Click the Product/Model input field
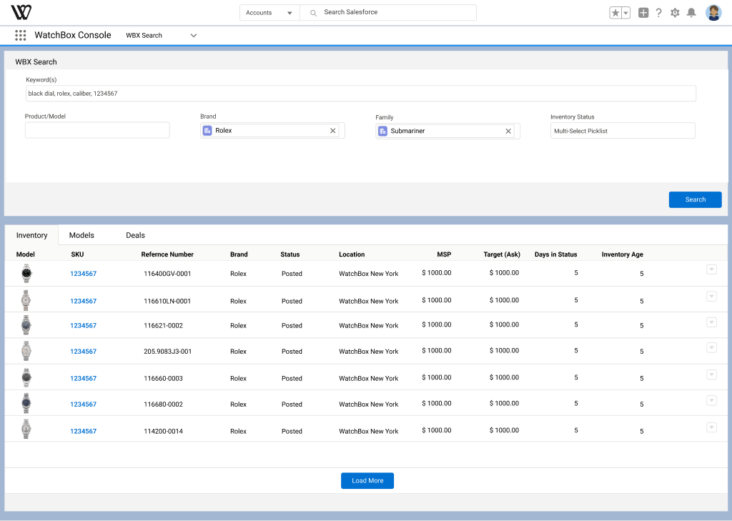This screenshot has height=521, width=732. click(97, 130)
